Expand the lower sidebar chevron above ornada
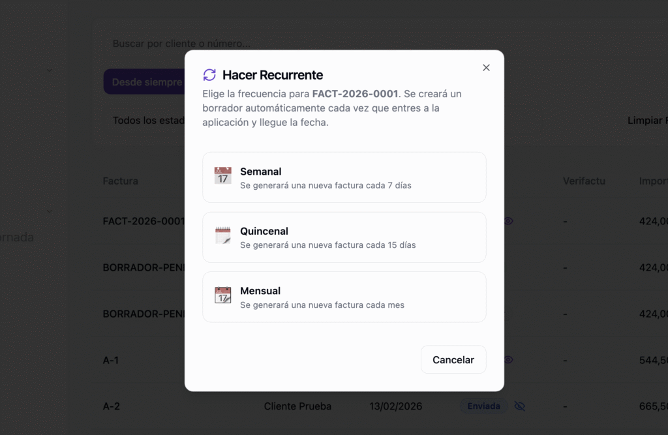 tap(50, 211)
